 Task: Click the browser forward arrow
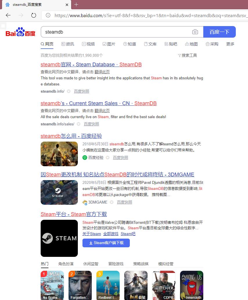(x=21, y=15)
